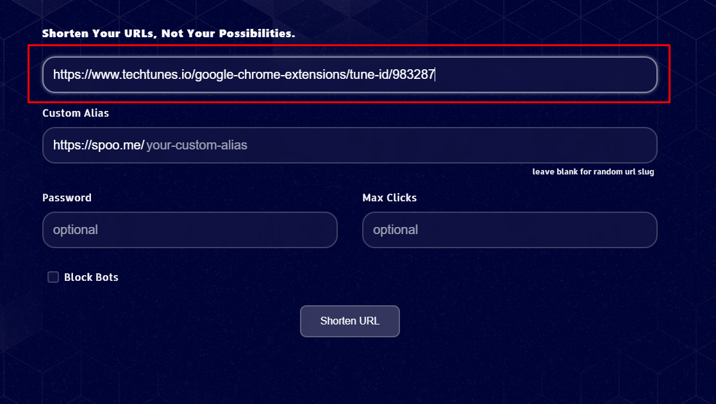This screenshot has width=716, height=404.
Task: Click the "https://spoo.me/" alias prefix
Action: pyautogui.click(x=98, y=145)
